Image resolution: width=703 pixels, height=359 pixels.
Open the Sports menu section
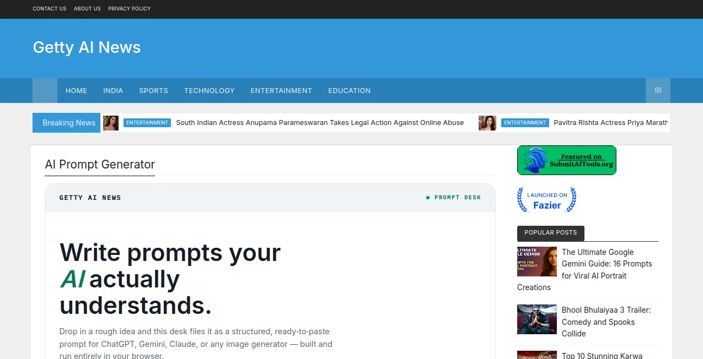tap(153, 90)
